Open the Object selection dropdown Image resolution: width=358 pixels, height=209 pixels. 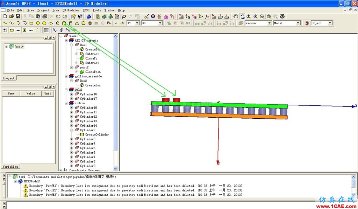[x=330, y=23]
